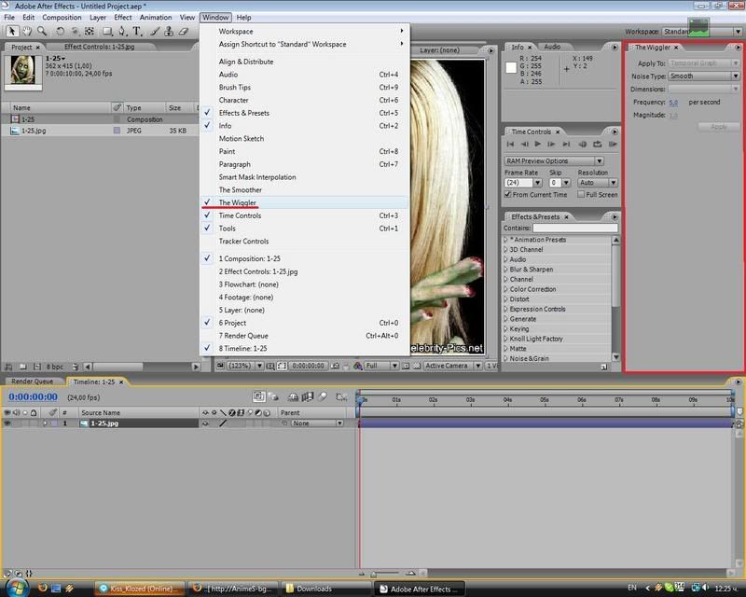Image resolution: width=746 pixels, height=597 pixels.
Task: Select the Horizontal Type tool
Action: coord(137,32)
